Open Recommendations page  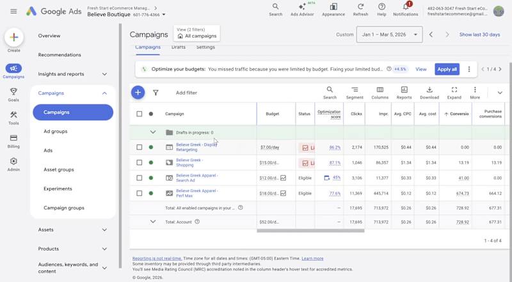pyautogui.click(x=60, y=55)
